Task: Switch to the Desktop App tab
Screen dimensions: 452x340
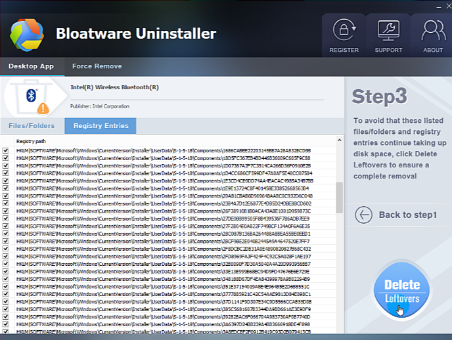Action: 31,66
